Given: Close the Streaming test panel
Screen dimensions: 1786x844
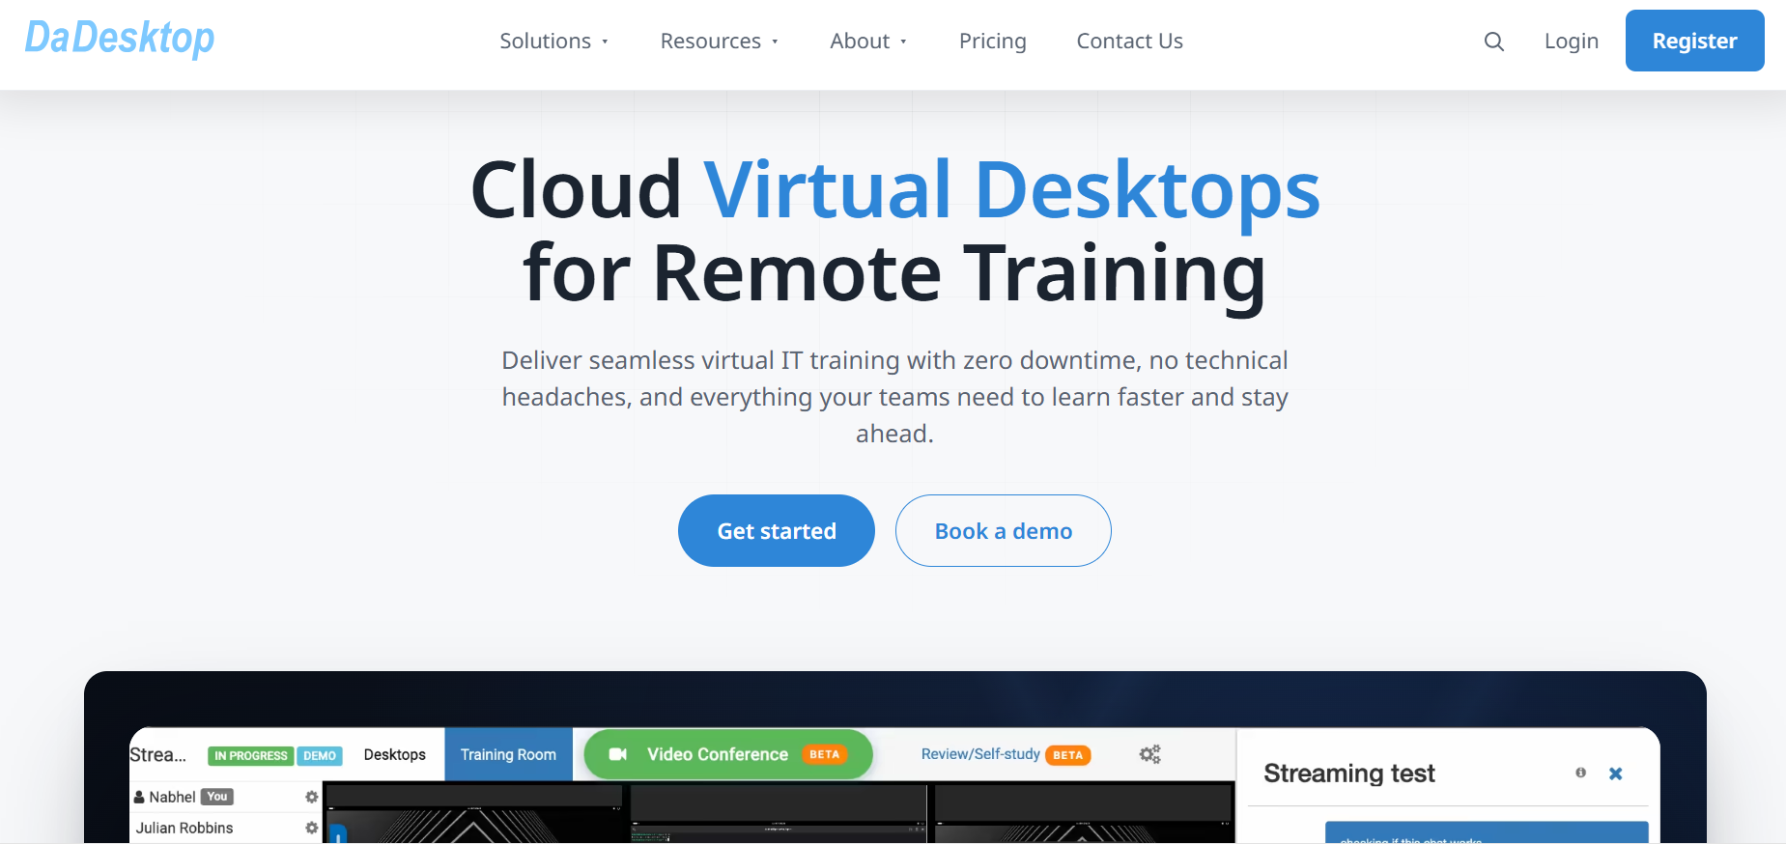Looking at the screenshot, I should point(1615,774).
